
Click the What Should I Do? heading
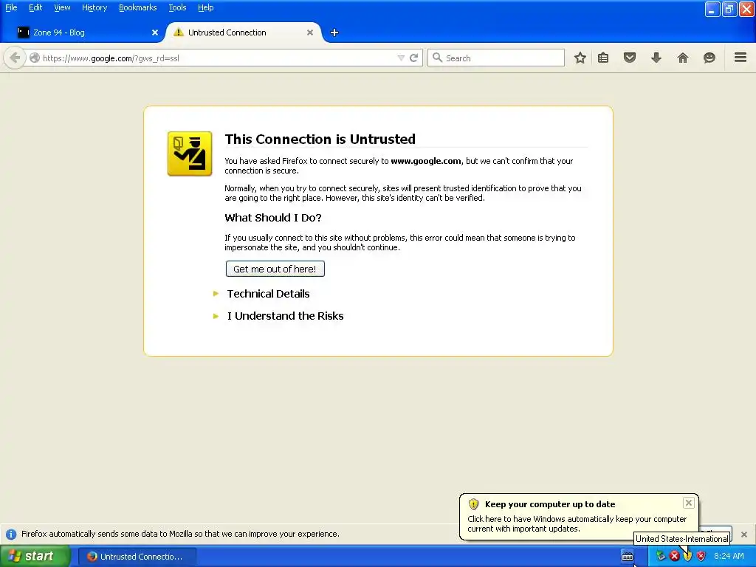pos(273,218)
